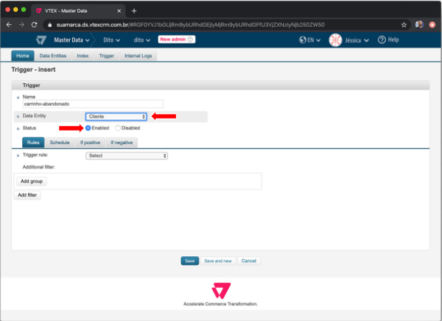Click the globe language icon

pyautogui.click(x=302, y=40)
